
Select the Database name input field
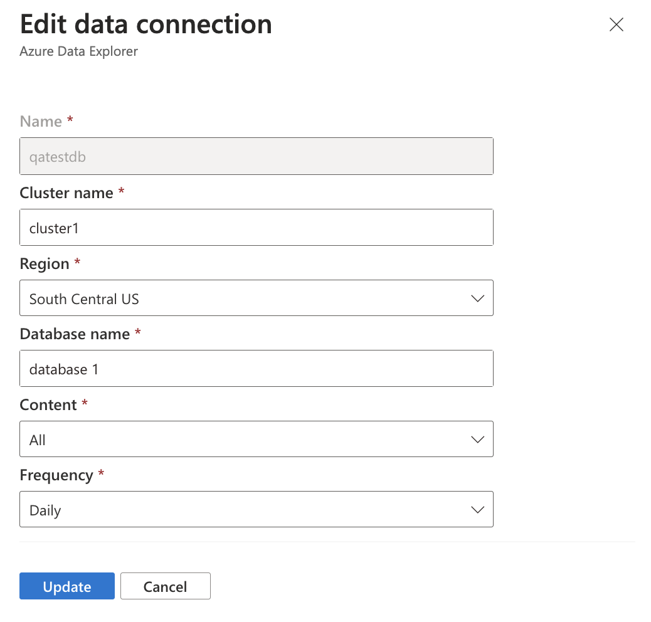(256, 369)
